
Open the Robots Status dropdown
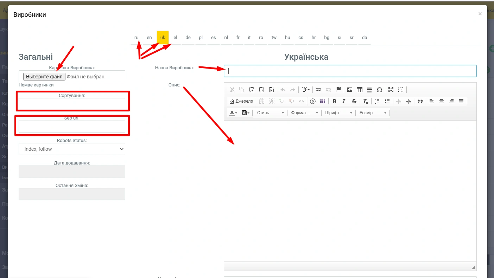[x=72, y=149]
